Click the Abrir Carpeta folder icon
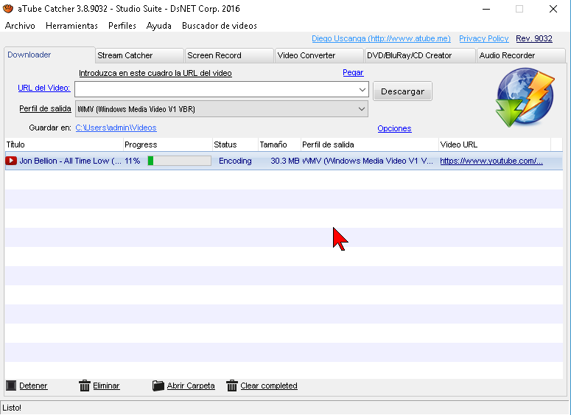This screenshot has height=415, width=571. point(158,386)
